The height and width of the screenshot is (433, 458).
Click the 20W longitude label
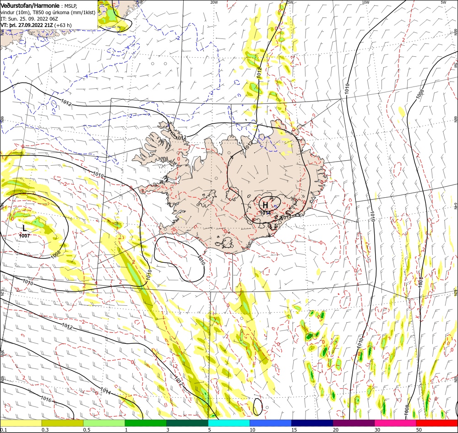[214, 2]
